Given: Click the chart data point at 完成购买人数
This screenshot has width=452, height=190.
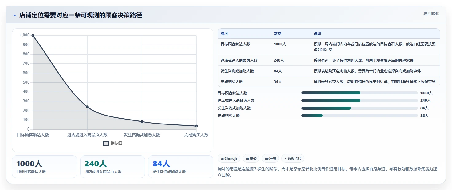Looking at the screenshot, I should tap(196, 126).
